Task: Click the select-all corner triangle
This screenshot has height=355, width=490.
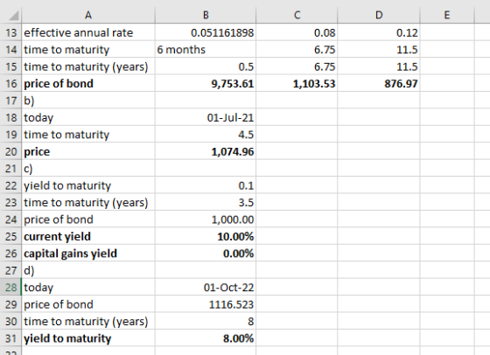Action: point(13,15)
